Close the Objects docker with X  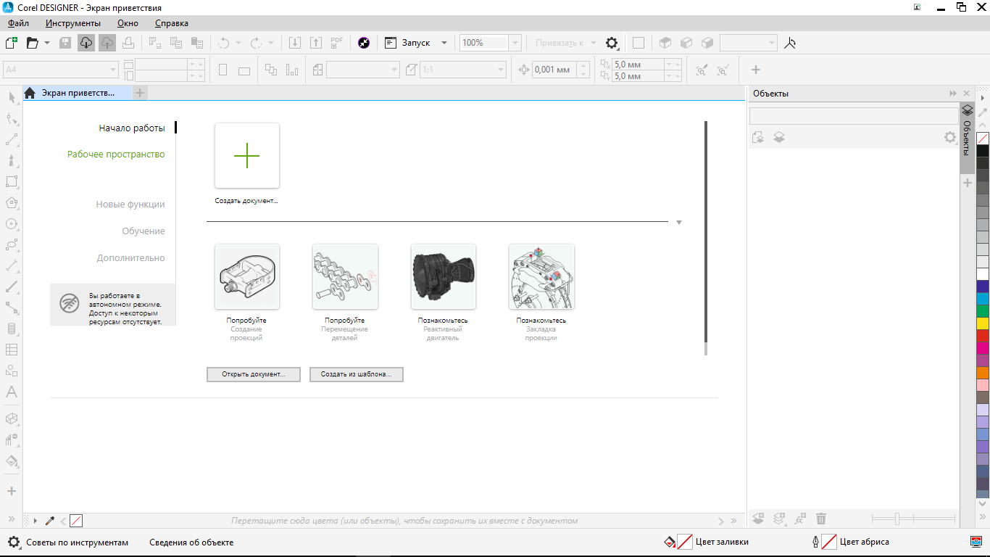point(966,94)
